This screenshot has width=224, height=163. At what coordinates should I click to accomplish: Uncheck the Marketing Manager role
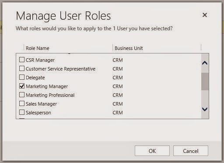coord(22,86)
